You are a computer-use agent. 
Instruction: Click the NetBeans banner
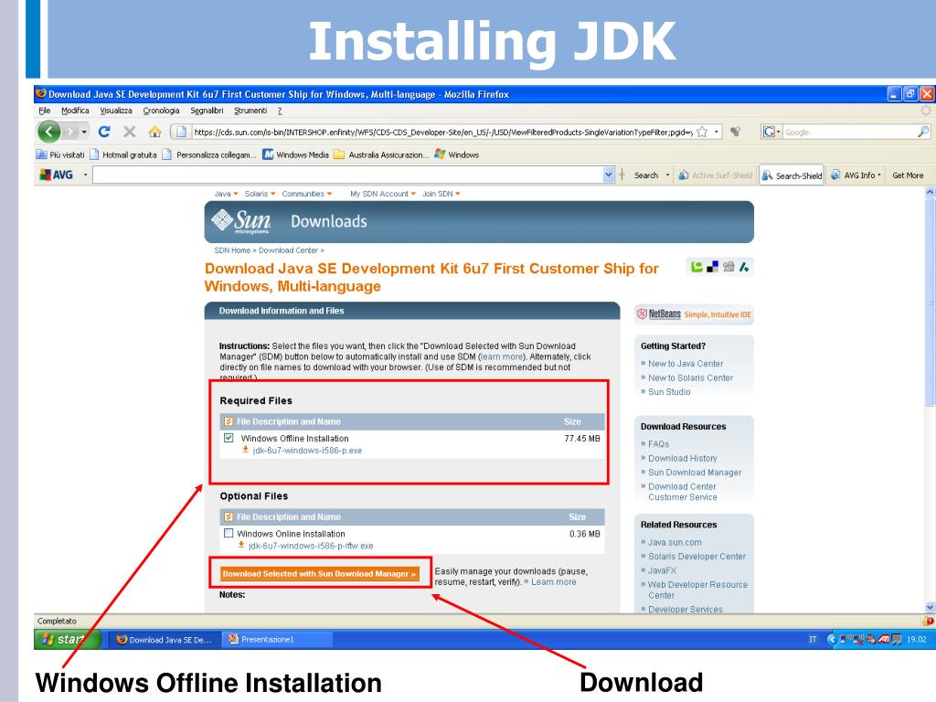tap(694, 314)
